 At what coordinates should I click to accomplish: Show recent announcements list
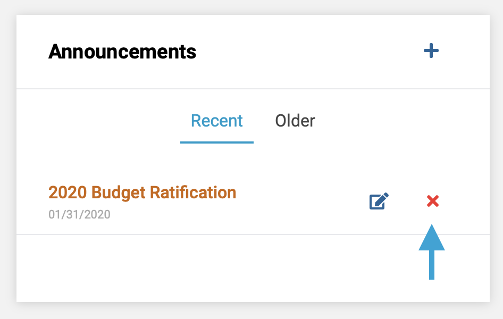pos(217,121)
